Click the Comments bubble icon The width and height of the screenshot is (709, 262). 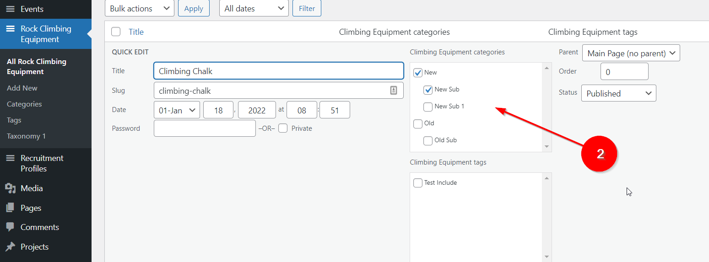(10, 227)
